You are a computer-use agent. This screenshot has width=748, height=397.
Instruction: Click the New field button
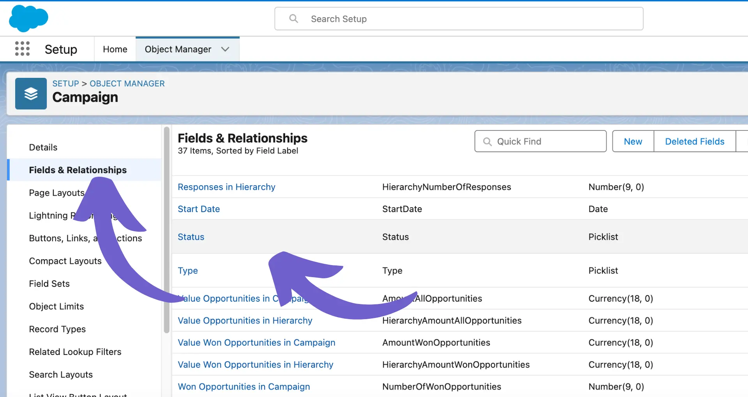click(633, 141)
